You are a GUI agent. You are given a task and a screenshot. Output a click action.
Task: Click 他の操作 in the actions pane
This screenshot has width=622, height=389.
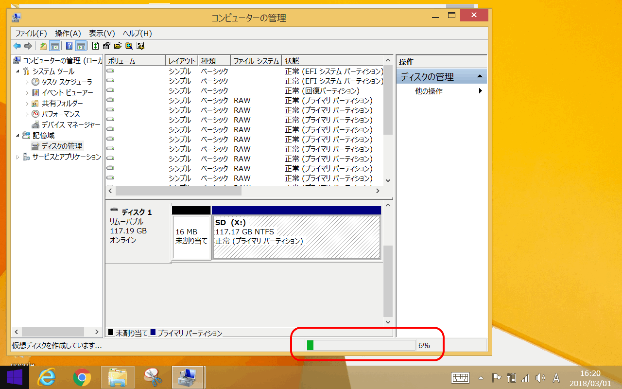point(429,91)
